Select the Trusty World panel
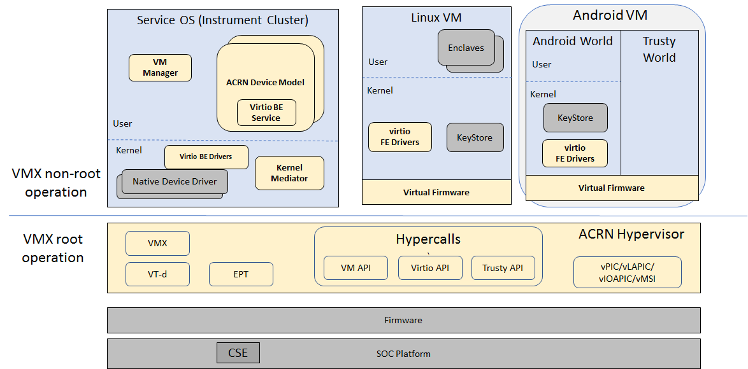The width and height of the screenshot is (748, 369). click(x=659, y=108)
